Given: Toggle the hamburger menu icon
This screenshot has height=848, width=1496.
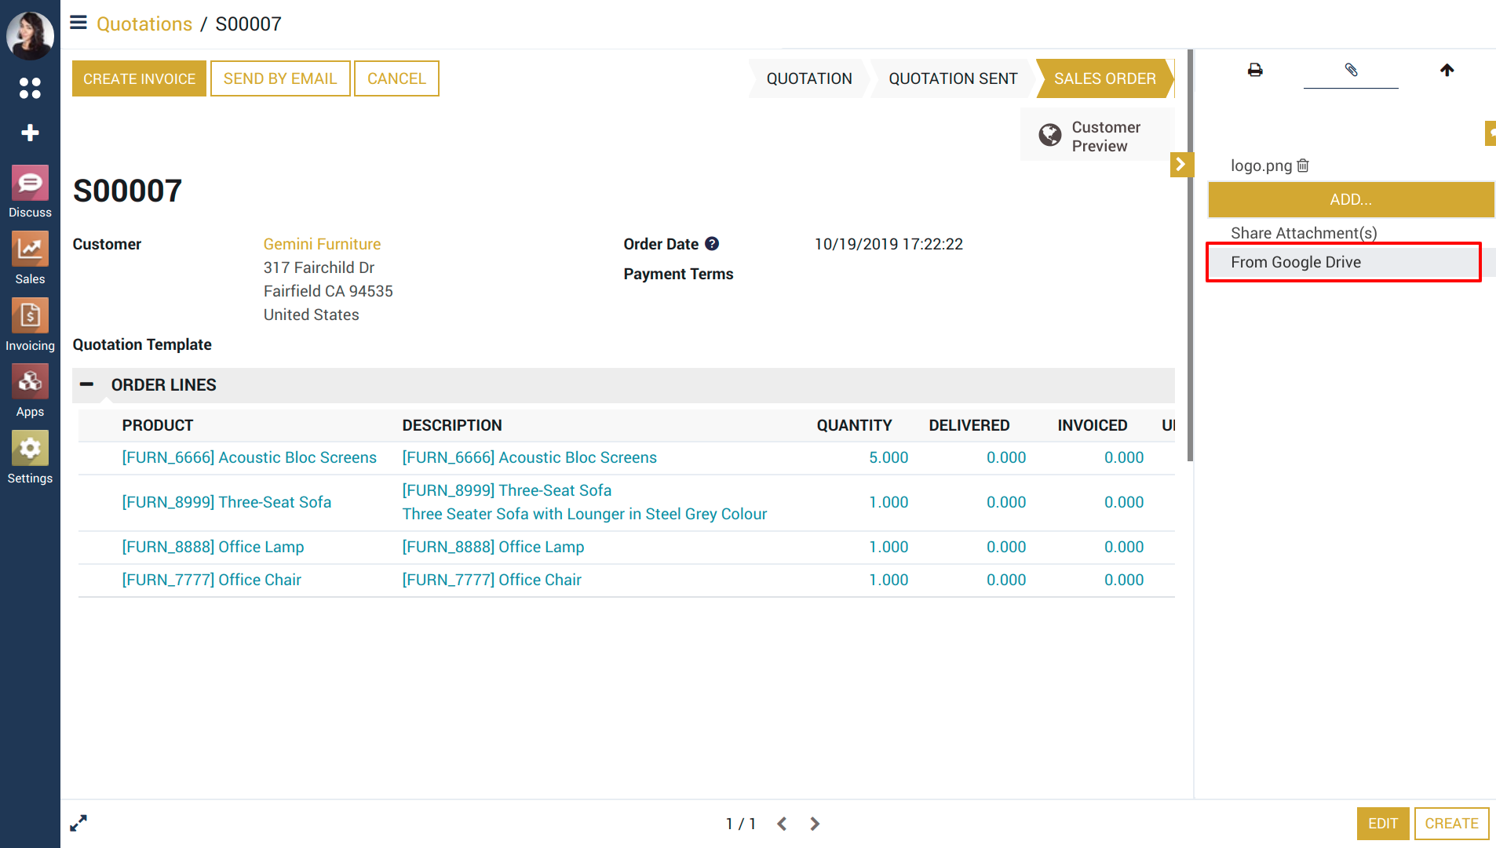Looking at the screenshot, I should pyautogui.click(x=78, y=23).
